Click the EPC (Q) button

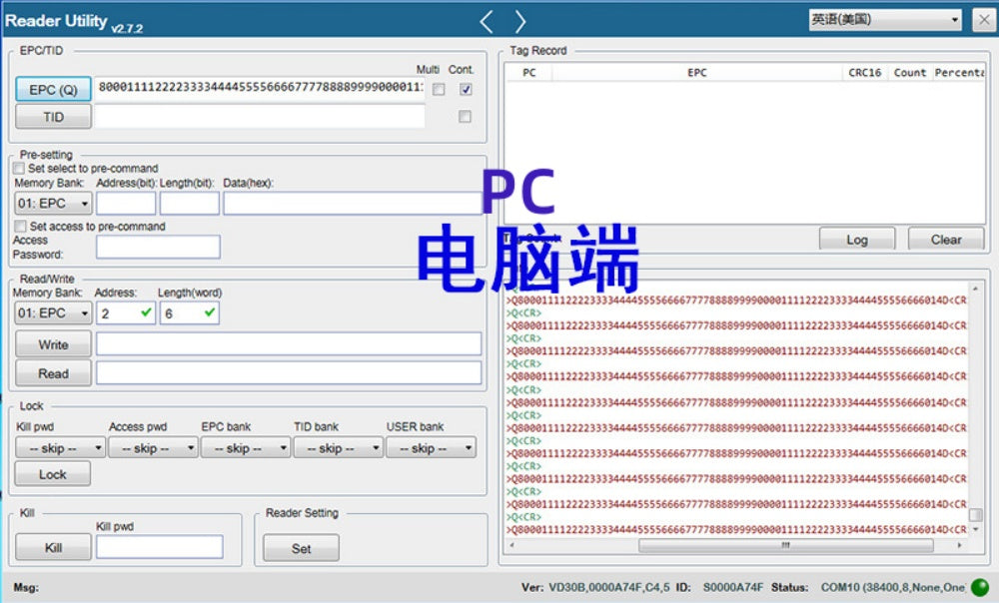(53, 90)
